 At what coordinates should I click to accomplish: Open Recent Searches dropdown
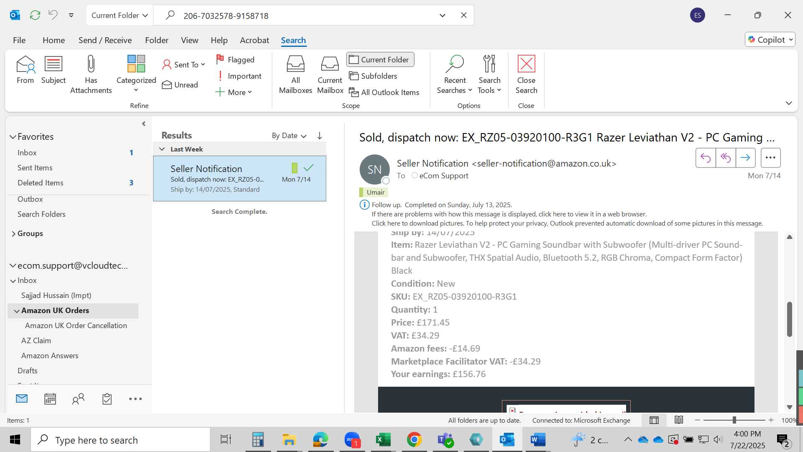(x=455, y=74)
